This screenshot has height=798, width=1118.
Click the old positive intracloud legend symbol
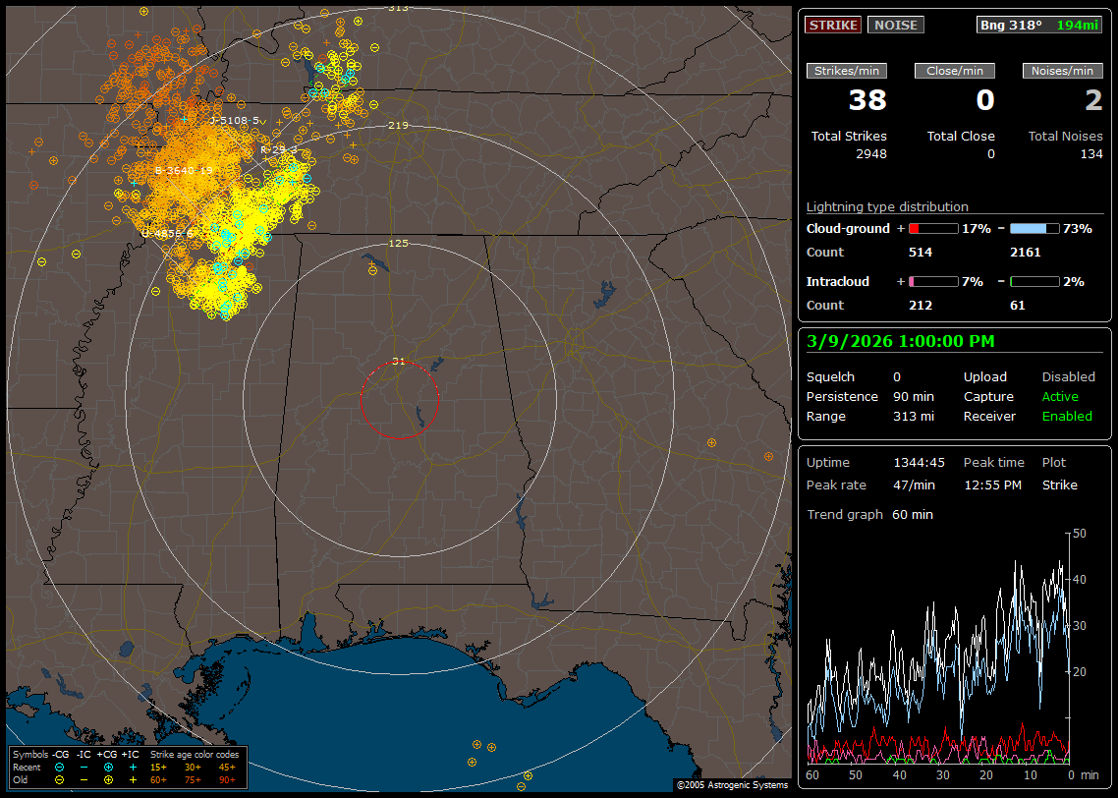133,779
